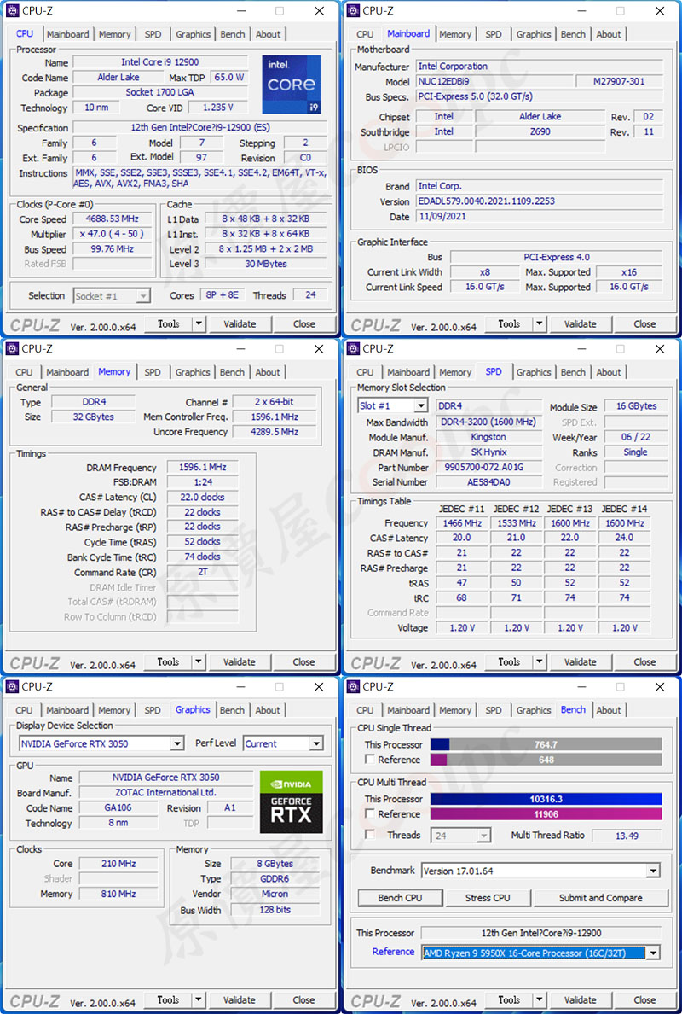The width and height of the screenshot is (682, 1014).
Task: Click the Max TDP value 65.0 W
Action: click(x=229, y=77)
